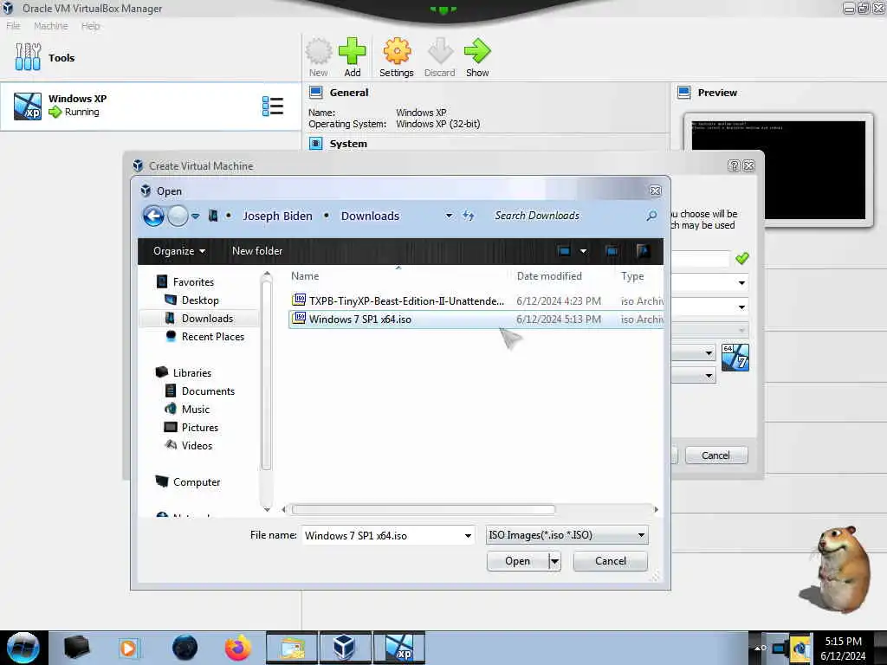Click the green checkmark icon in Create Virtual Machine
Viewport: 887px width, 665px height.
tap(742, 258)
